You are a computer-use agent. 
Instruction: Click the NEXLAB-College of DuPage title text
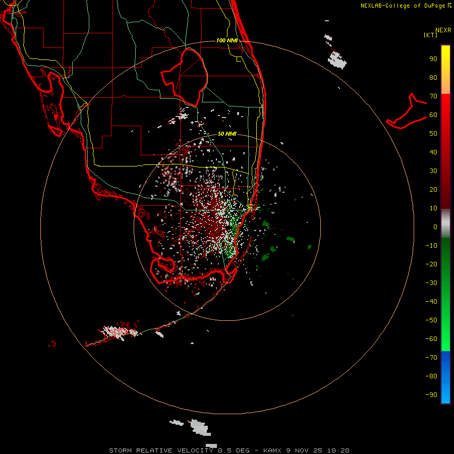(x=406, y=6)
